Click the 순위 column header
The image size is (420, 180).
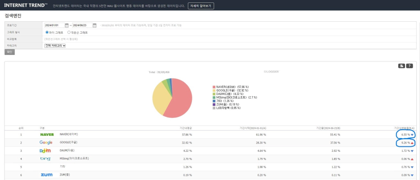coord(21,128)
